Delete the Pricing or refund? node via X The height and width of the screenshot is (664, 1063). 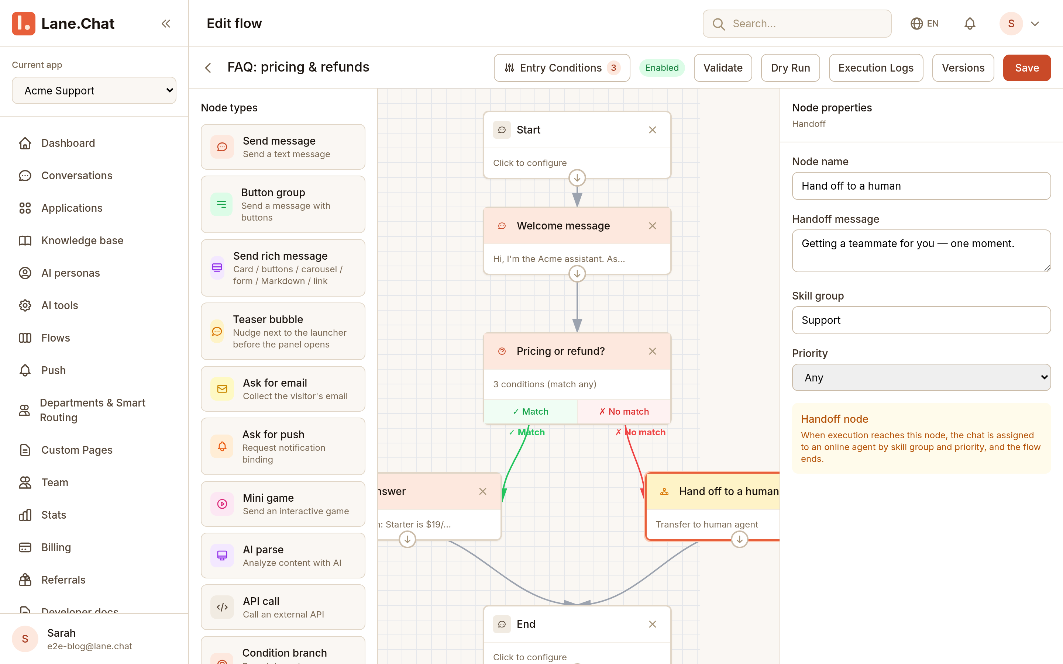tap(652, 351)
